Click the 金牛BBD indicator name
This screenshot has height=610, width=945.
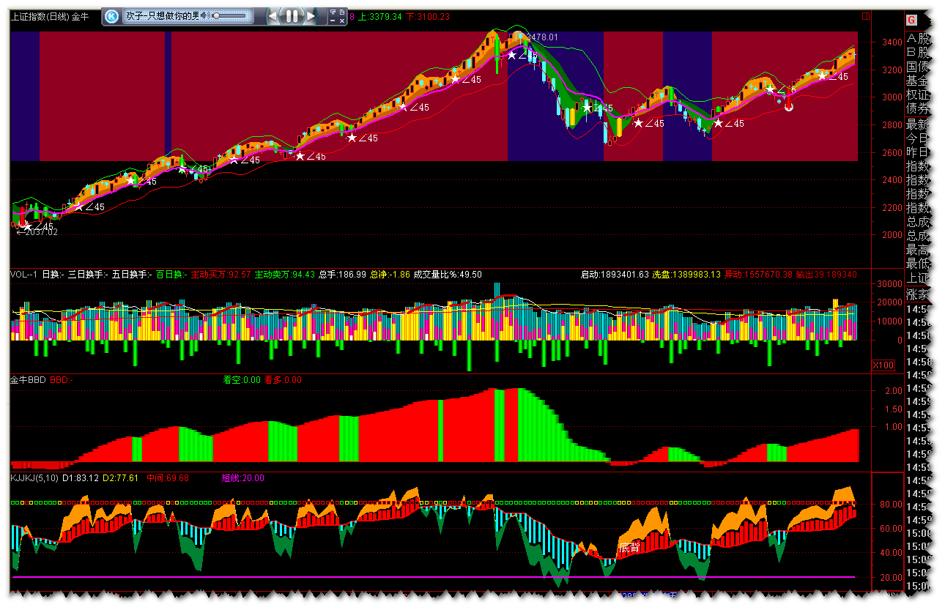click(28, 380)
